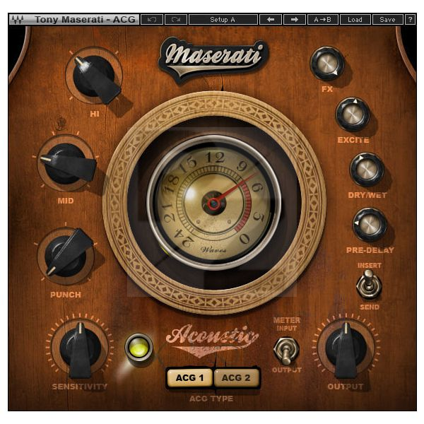424x424 pixels.
Task: Click the Load button
Action: pyautogui.click(x=355, y=20)
